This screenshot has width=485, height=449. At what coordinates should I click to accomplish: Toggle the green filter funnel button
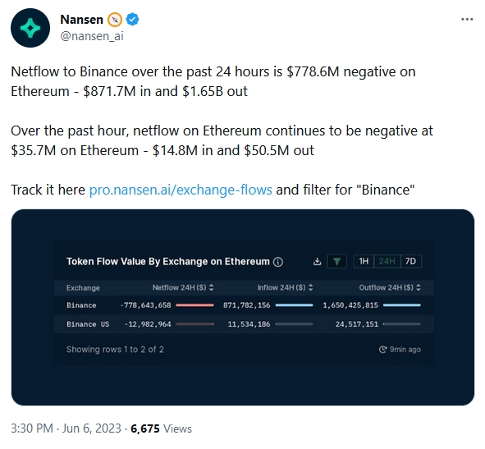point(336,262)
